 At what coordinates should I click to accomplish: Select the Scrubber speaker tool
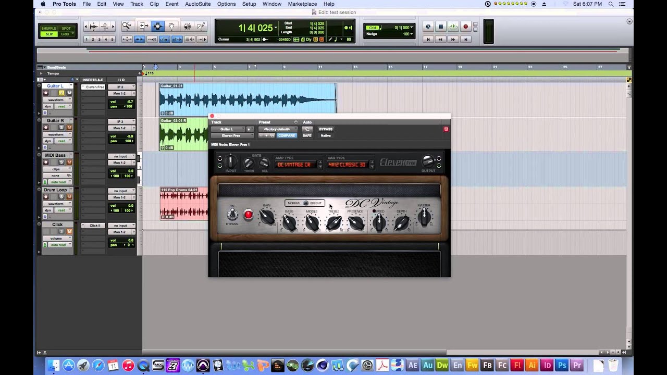tap(187, 26)
